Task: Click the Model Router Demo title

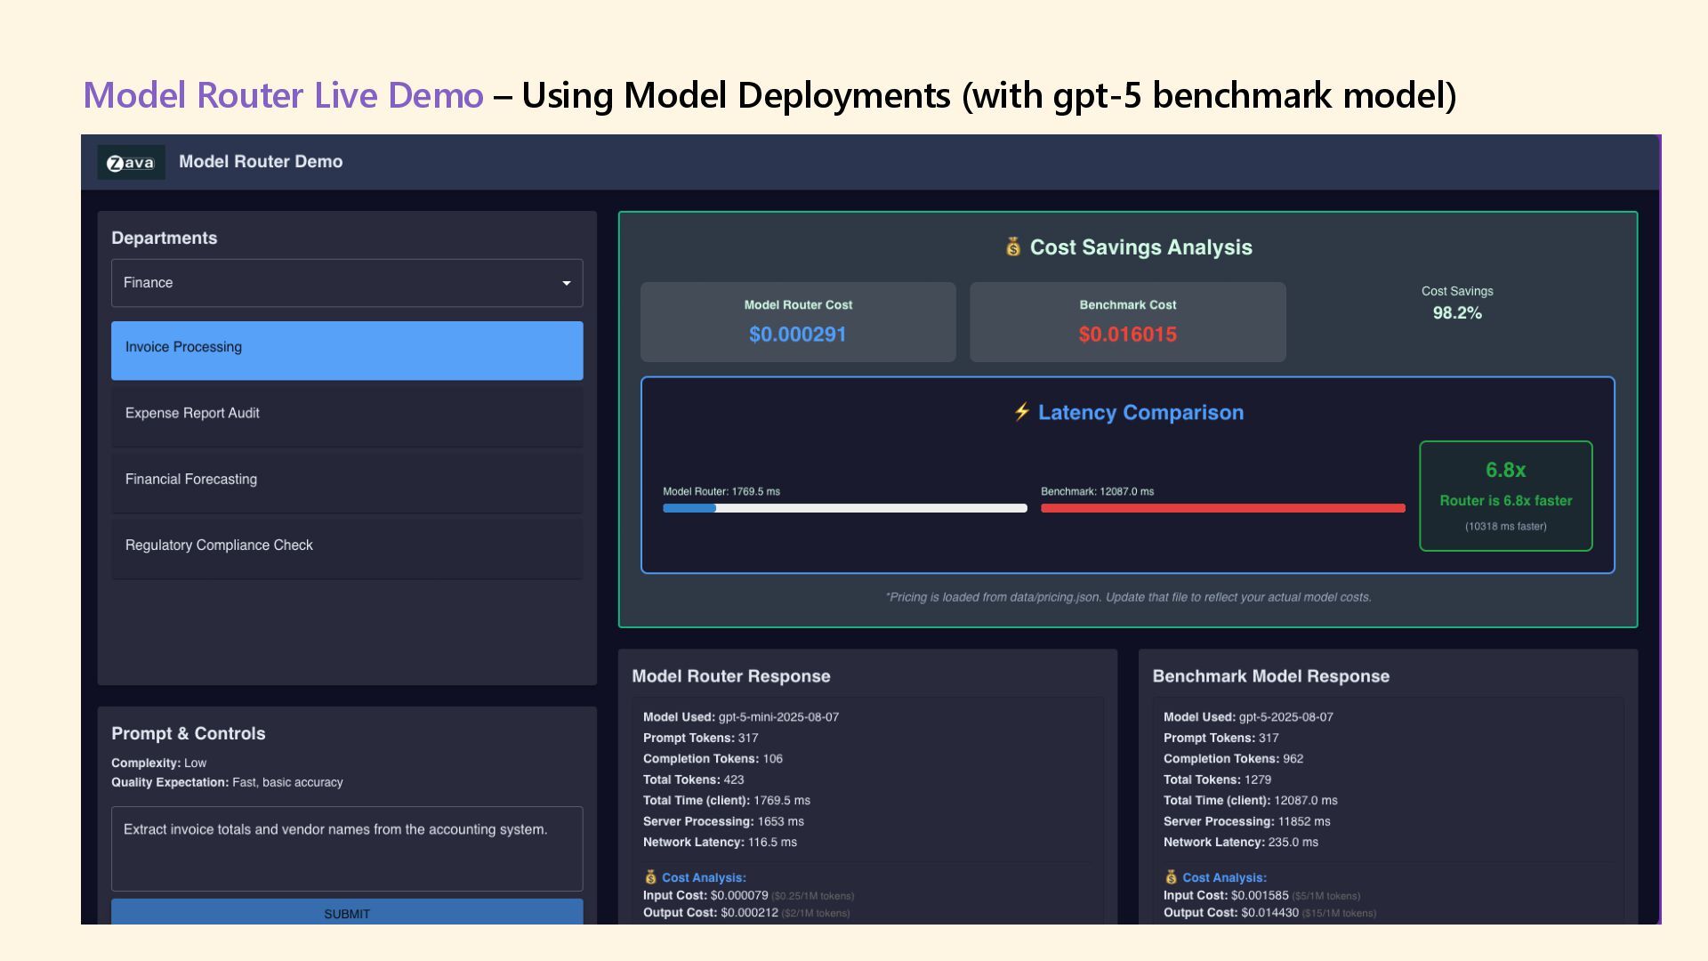Action: (x=261, y=162)
